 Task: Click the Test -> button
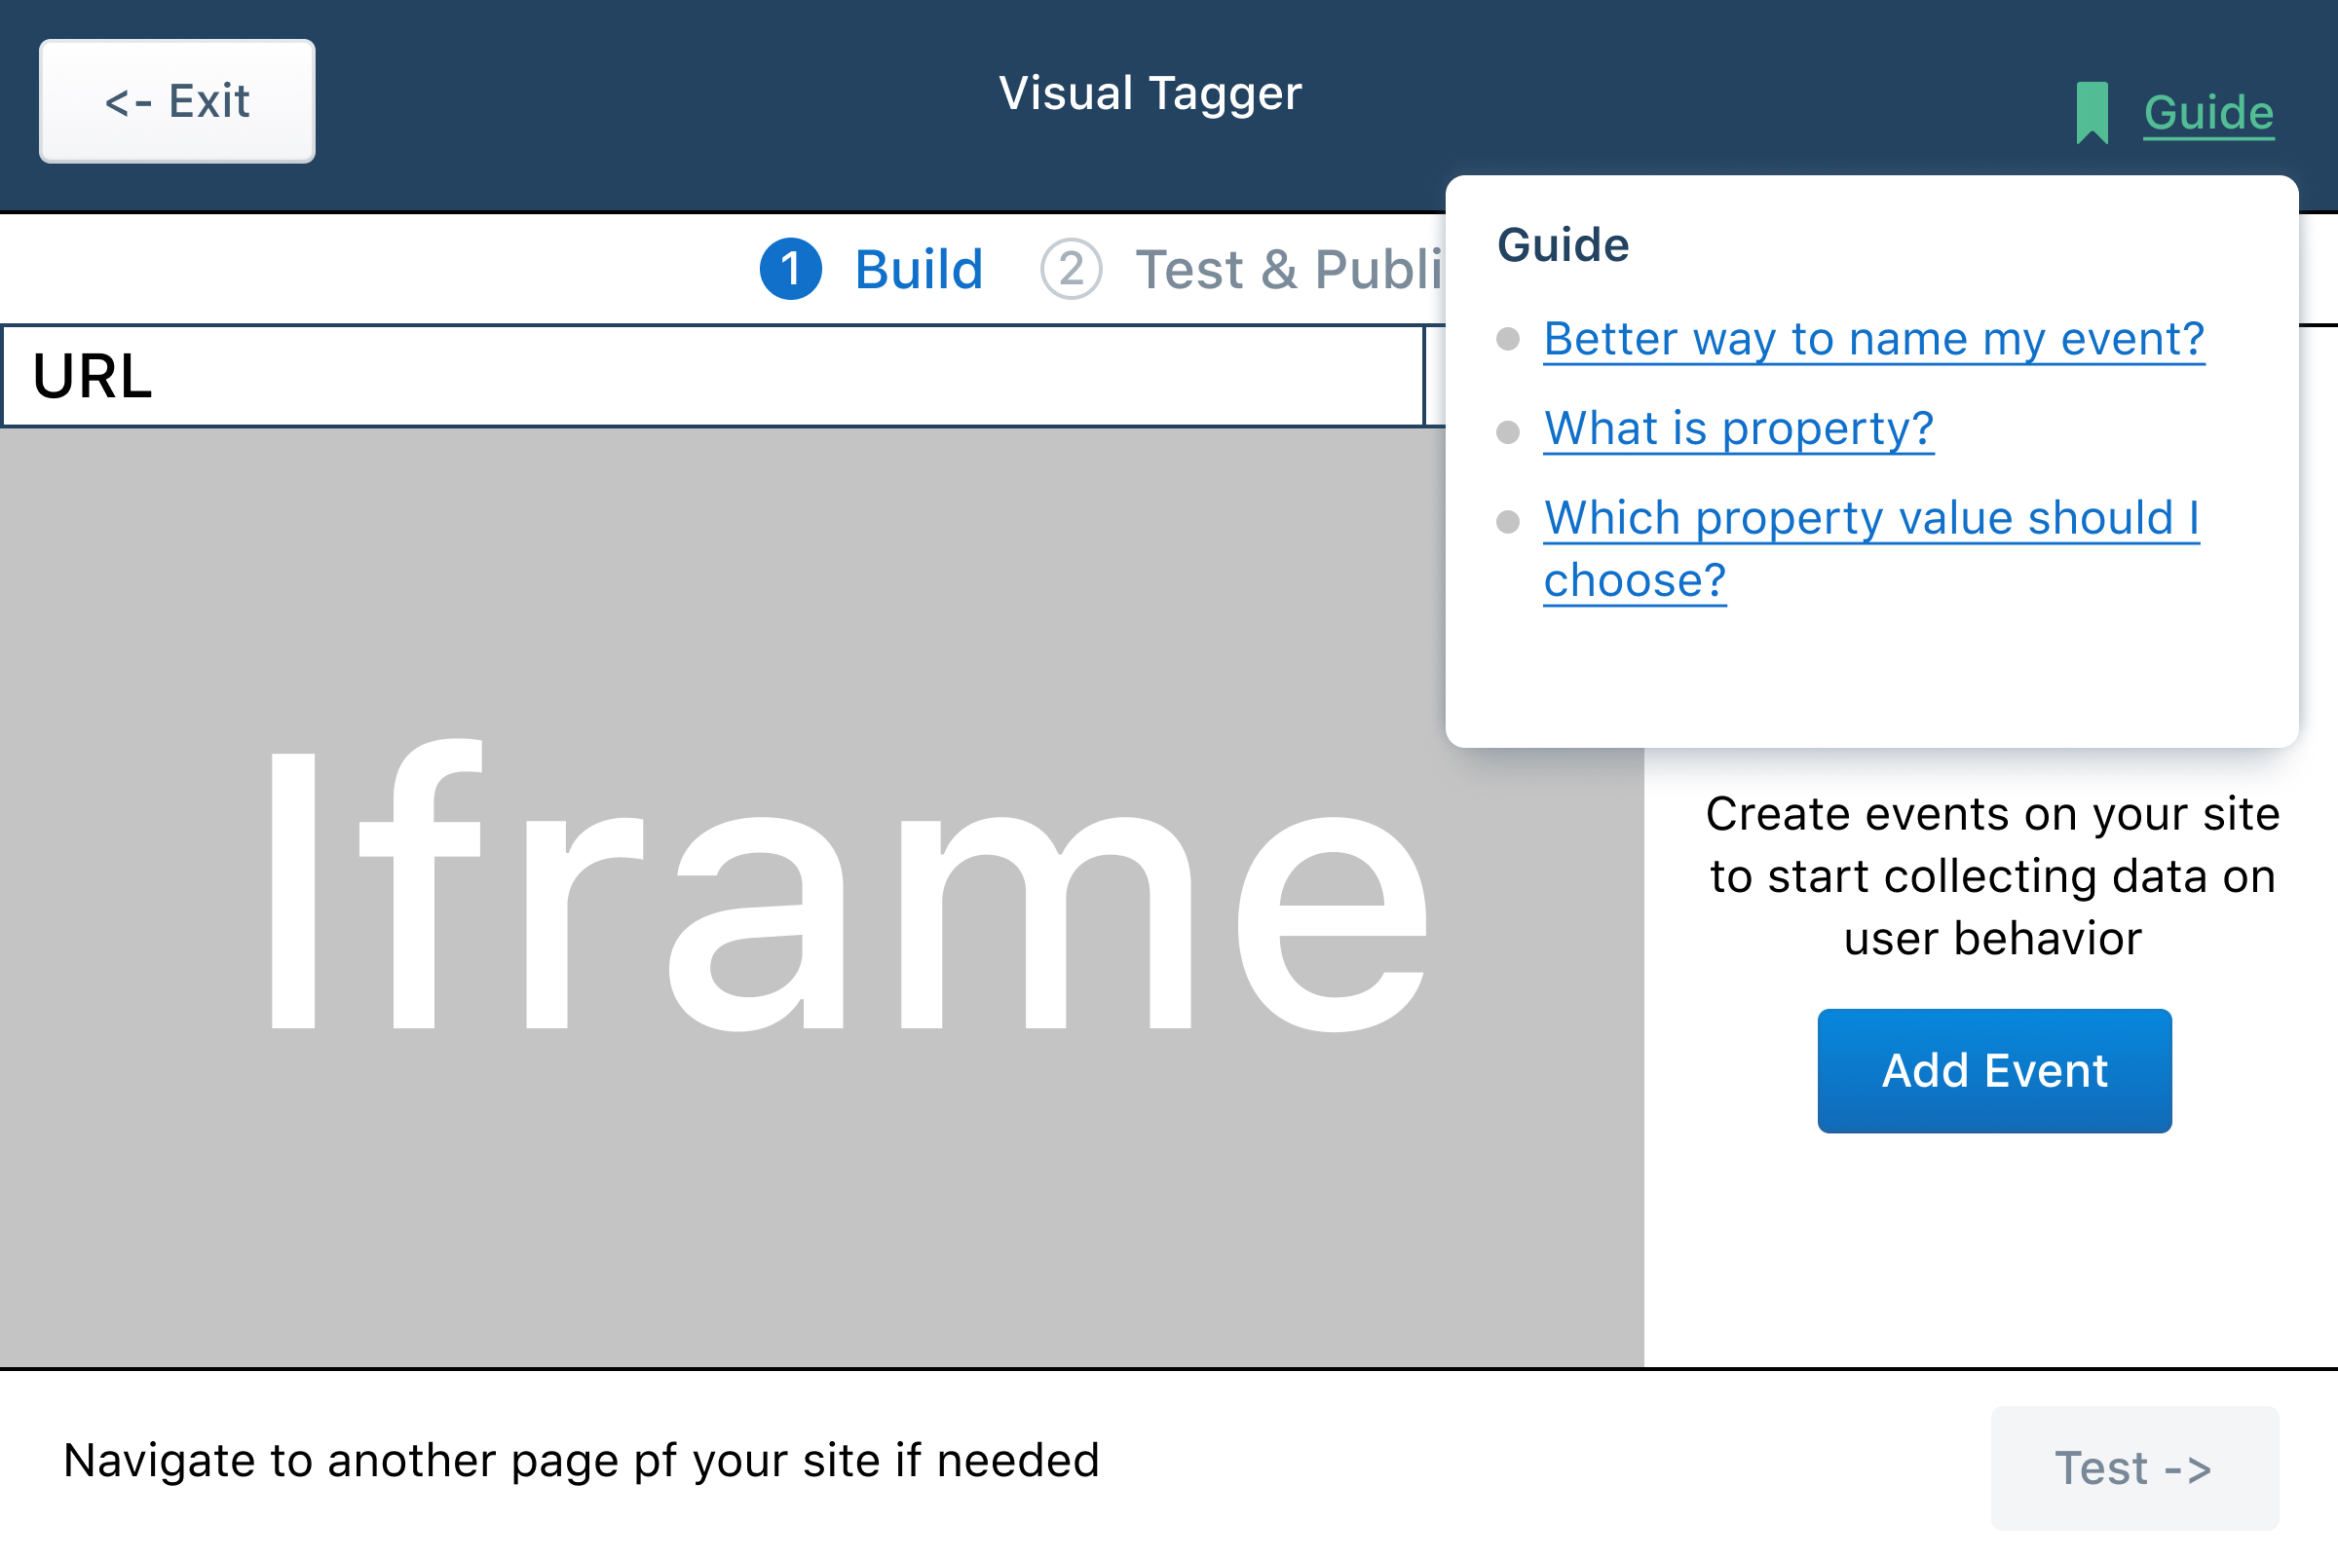pyautogui.click(x=2134, y=1467)
